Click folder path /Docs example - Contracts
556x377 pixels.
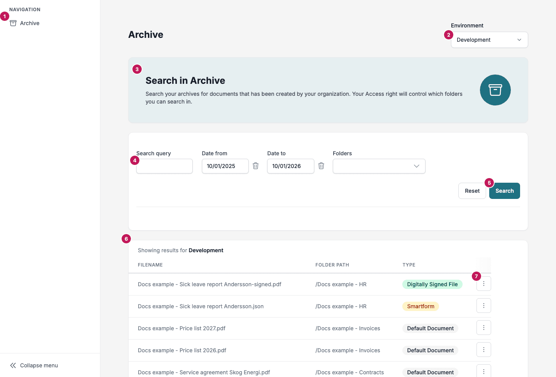click(349, 372)
